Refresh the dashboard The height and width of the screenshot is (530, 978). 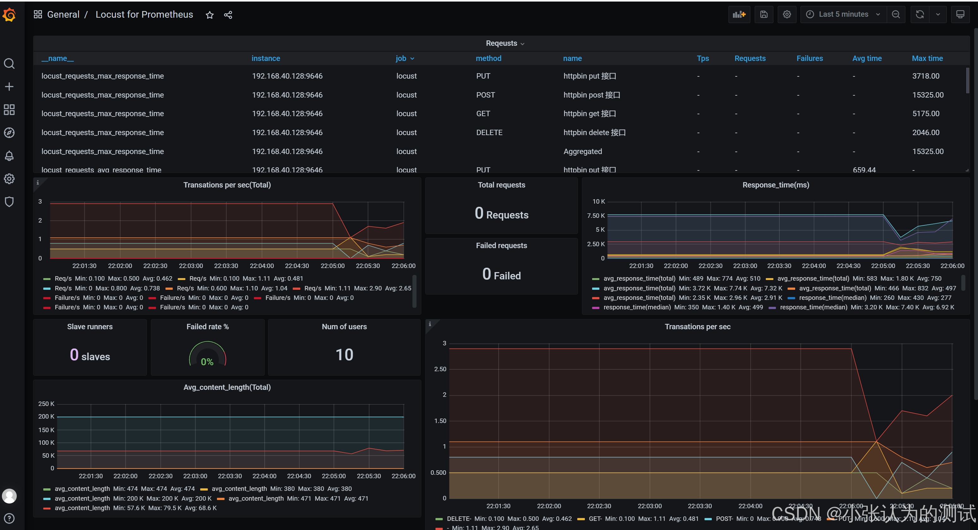(920, 15)
